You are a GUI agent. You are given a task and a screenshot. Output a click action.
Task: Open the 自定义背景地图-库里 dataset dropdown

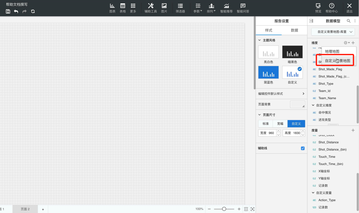coord(333,32)
